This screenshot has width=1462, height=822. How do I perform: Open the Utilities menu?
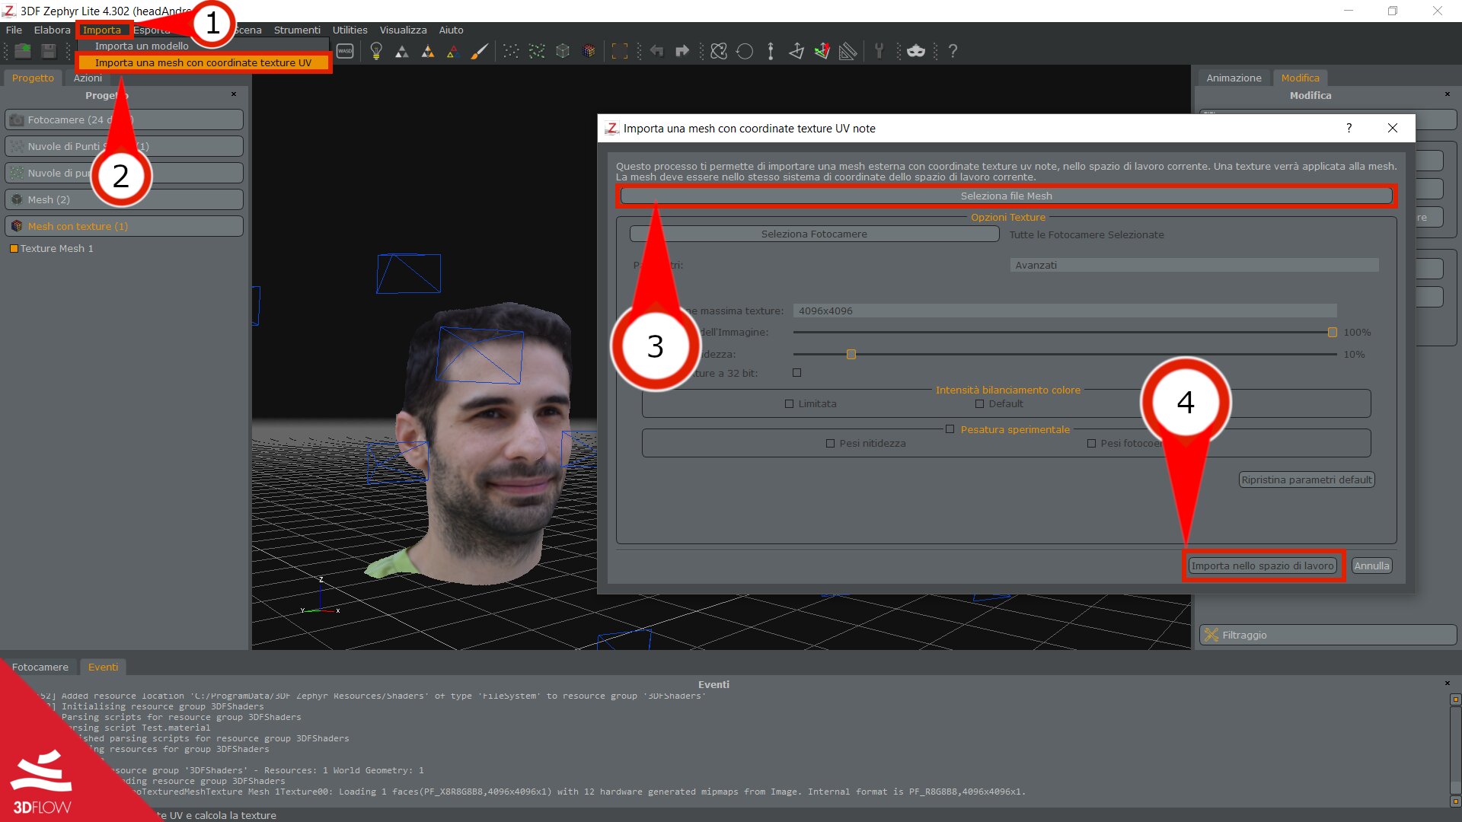tap(350, 30)
